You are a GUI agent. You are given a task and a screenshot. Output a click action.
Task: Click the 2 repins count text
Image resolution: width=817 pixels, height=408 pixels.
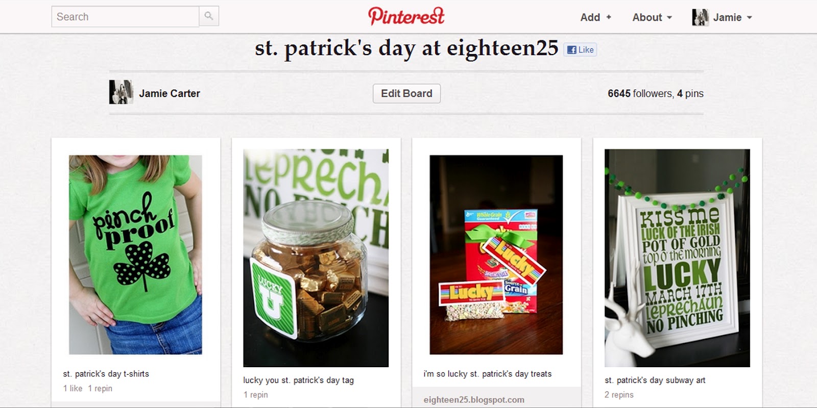pyautogui.click(x=619, y=395)
